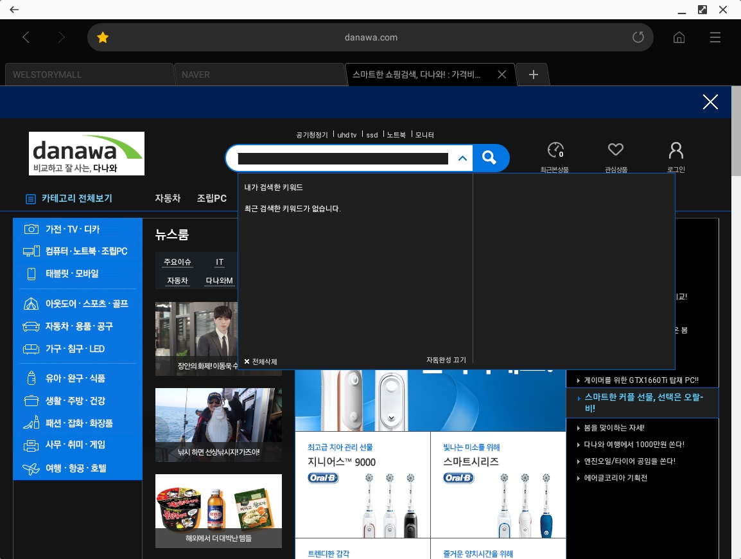
Task: Select 다나와M newsroom tab
Action: pyautogui.click(x=219, y=280)
